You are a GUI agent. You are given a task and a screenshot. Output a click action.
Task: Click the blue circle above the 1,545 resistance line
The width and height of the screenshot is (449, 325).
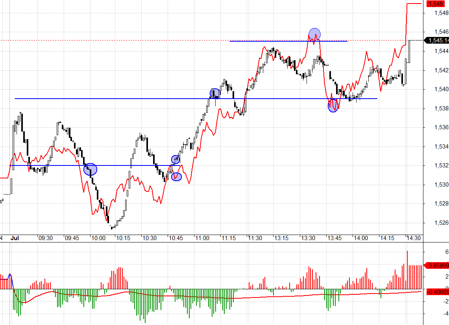pos(314,34)
